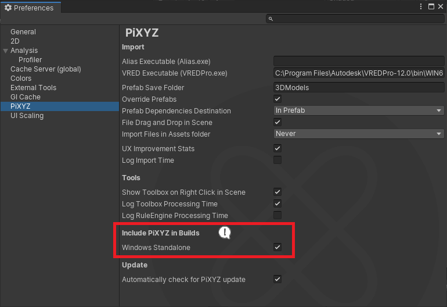Edit the Prefab Save Folder field
The width and height of the screenshot is (447, 307).
coord(359,87)
